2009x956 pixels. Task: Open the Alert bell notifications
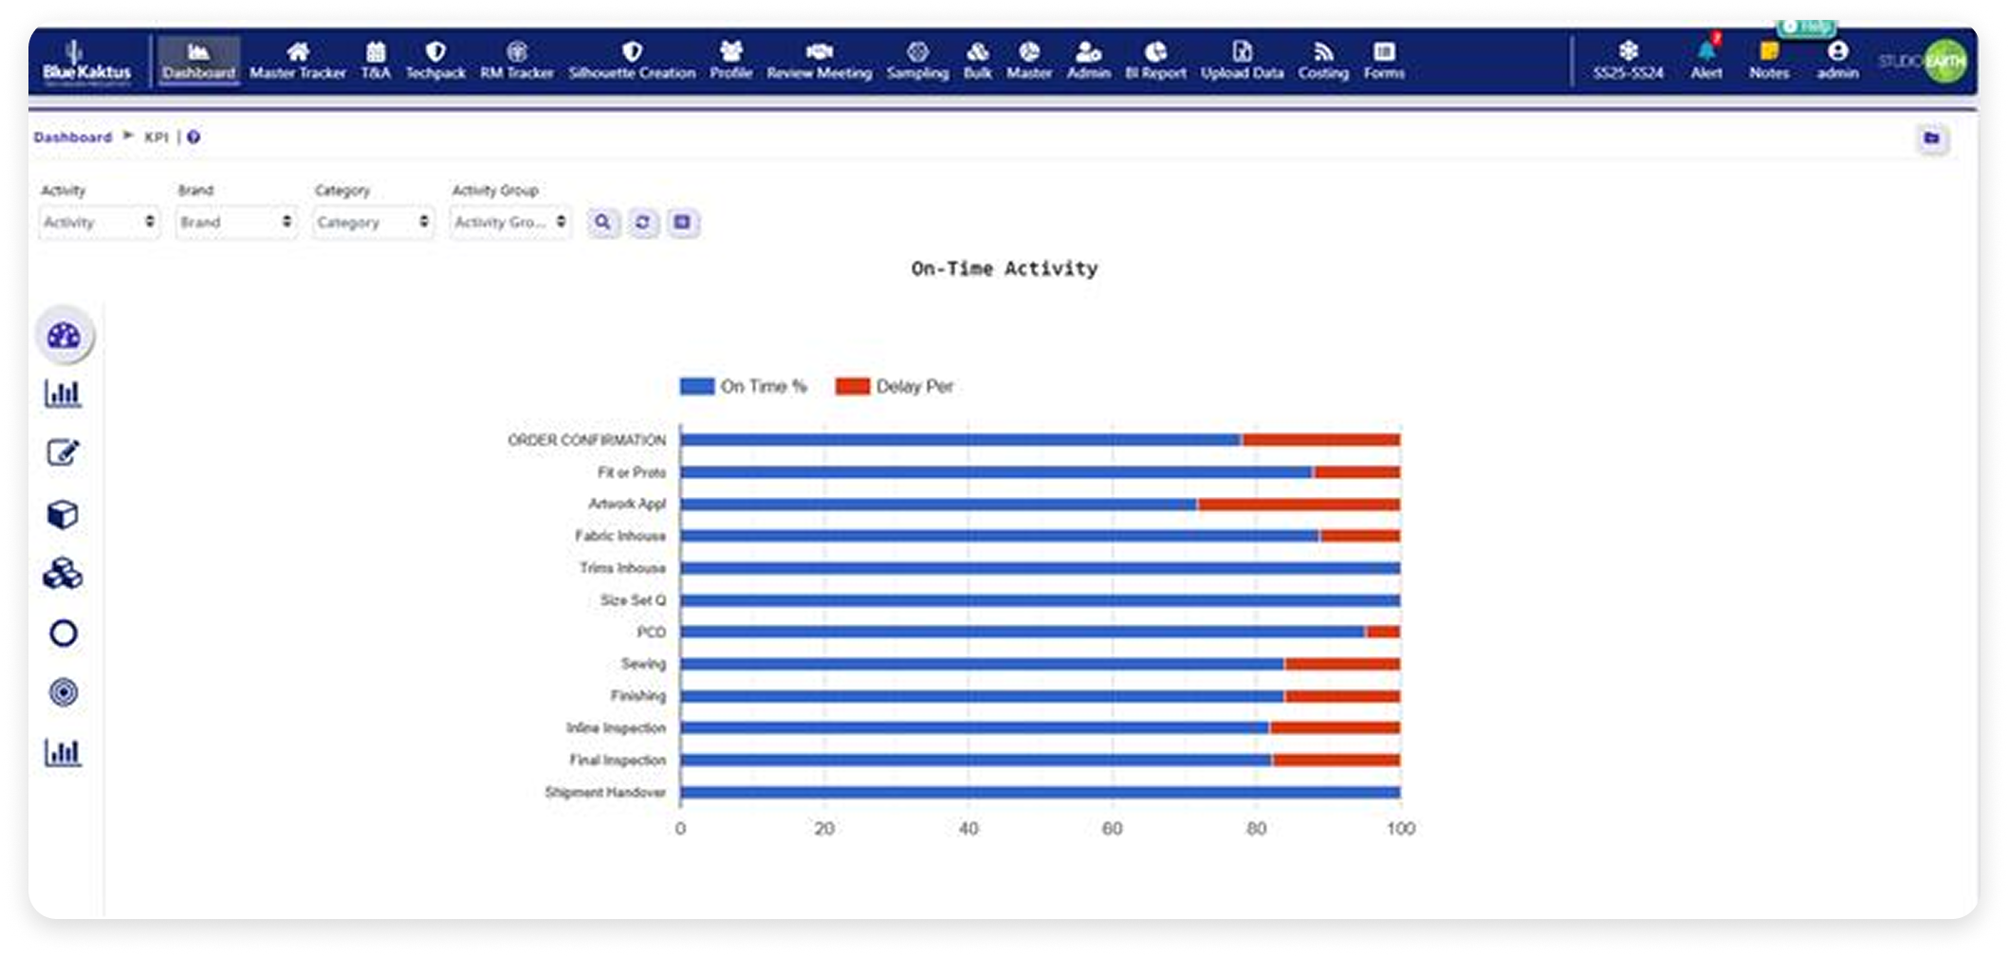1705,59
